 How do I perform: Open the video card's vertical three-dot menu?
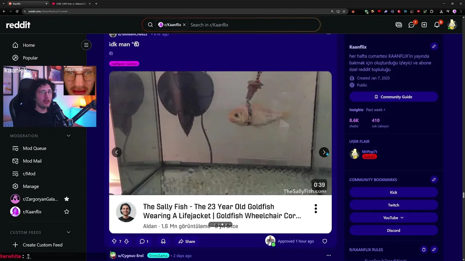(x=316, y=208)
